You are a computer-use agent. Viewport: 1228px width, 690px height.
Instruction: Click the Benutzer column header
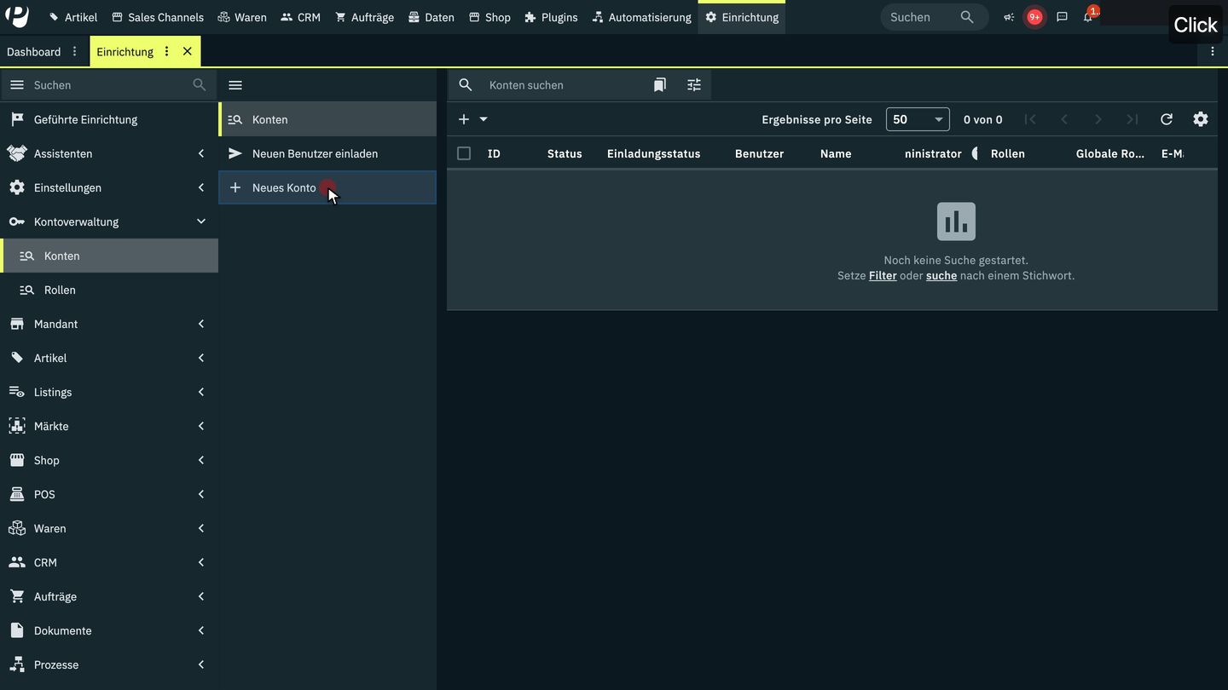coord(759,153)
